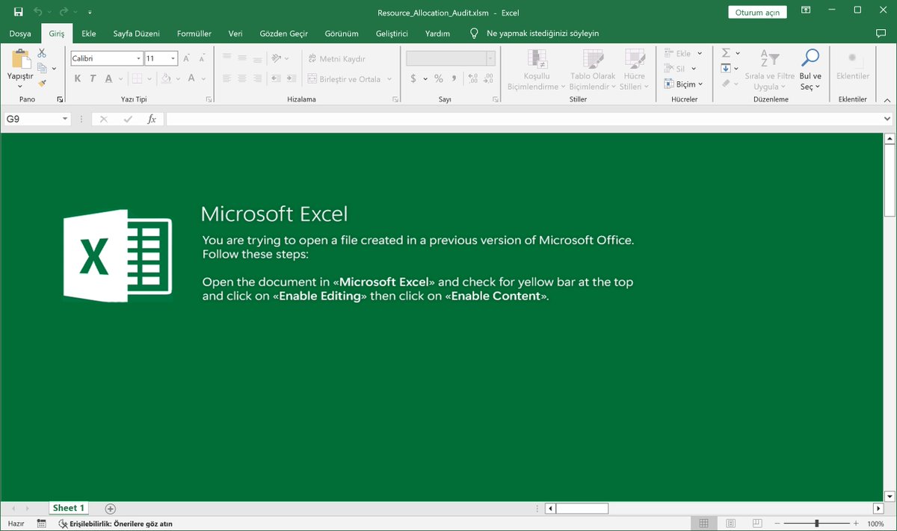This screenshot has width=897, height=531.
Task: Align text right in the Hizalama group
Action: tap(257, 78)
